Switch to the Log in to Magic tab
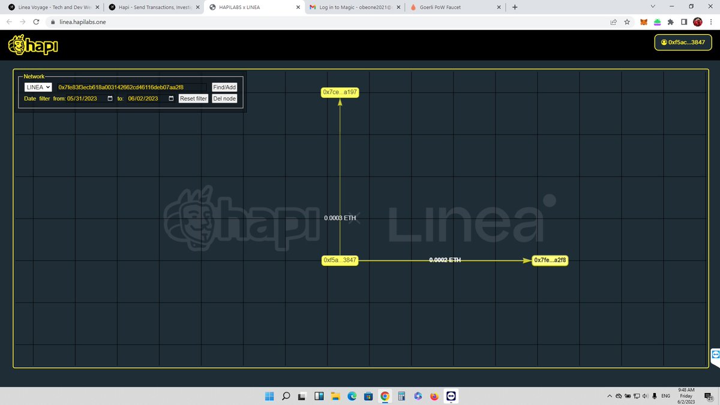 tap(356, 7)
